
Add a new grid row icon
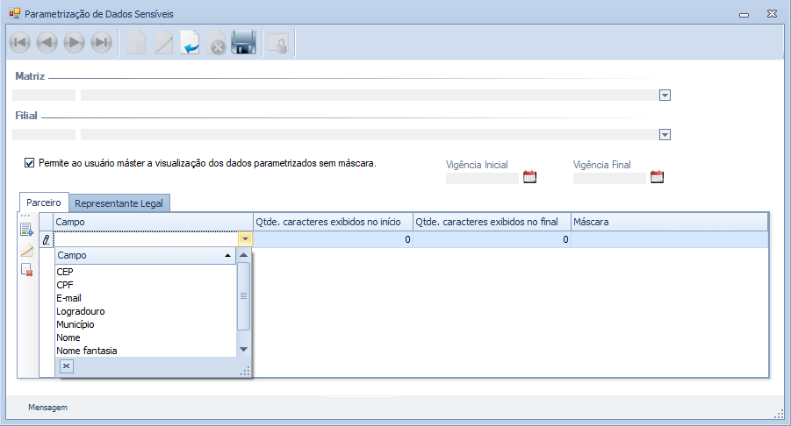(26, 231)
